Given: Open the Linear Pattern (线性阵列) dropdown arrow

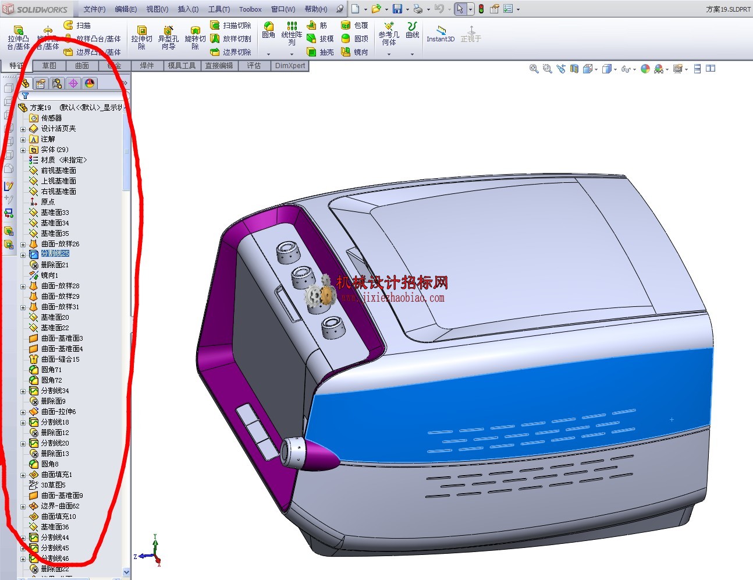Looking at the screenshot, I should [292, 54].
